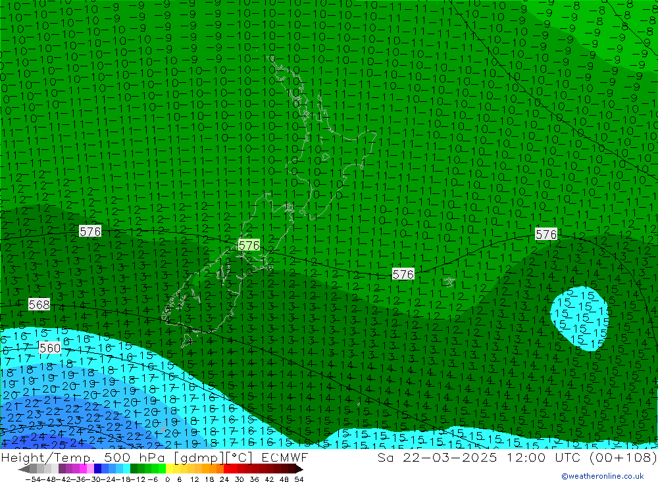Viewport: 658px width, 482px height.
Task: Click the pale cyan swatch left of dark green
Action: tap(126, 469)
